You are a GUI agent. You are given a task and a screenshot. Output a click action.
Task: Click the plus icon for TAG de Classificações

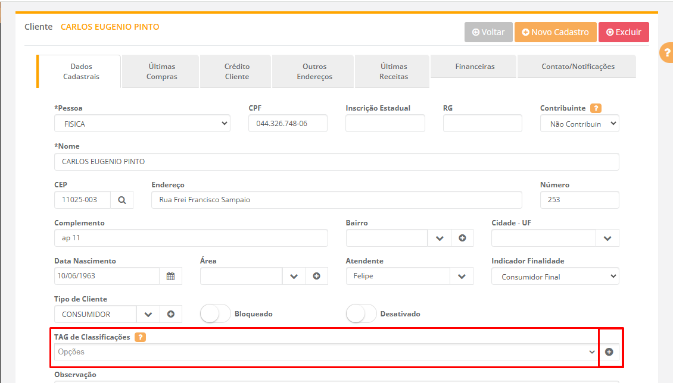click(x=609, y=352)
